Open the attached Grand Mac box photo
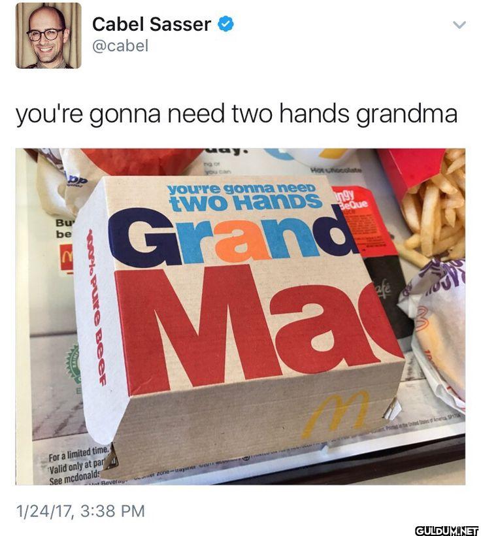The image size is (481, 536). tap(241, 316)
